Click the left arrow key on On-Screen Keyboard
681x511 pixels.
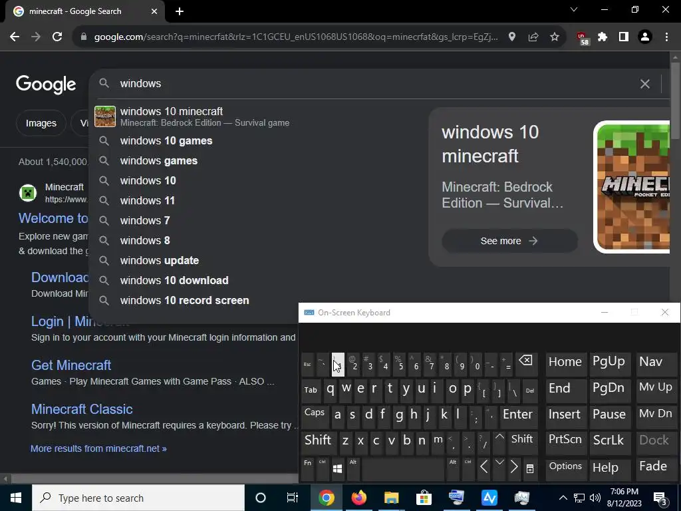(484, 468)
